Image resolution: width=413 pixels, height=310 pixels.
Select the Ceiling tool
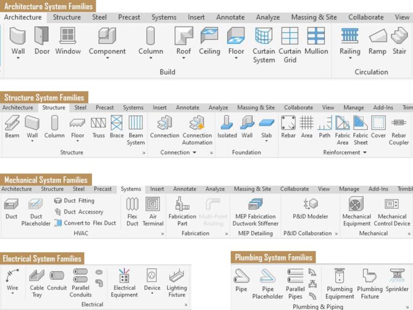tap(209, 40)
